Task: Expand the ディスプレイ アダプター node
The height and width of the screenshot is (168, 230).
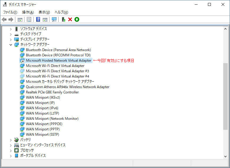Action: (x=11, y=40)
